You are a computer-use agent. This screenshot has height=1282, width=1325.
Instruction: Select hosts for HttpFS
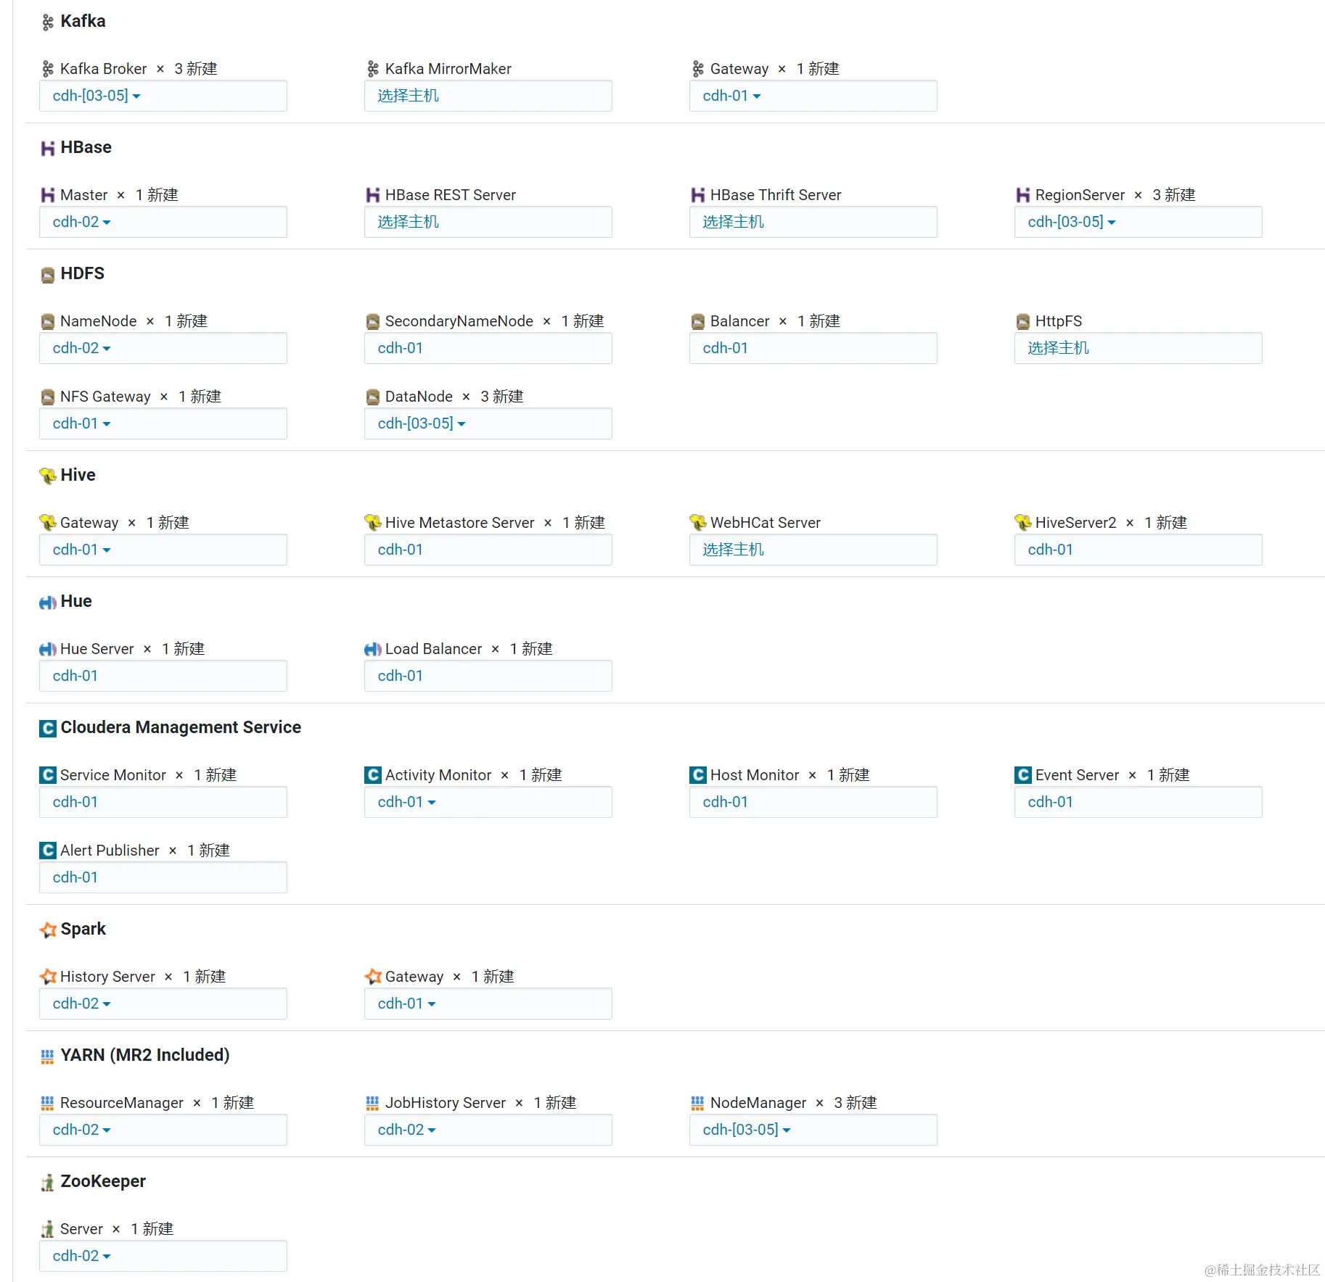click(1139, 348)
